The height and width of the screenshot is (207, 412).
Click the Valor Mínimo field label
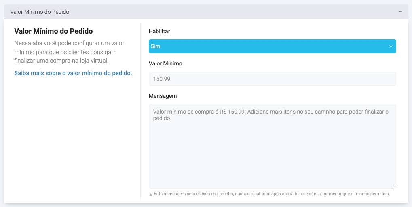tap(165, 63)
